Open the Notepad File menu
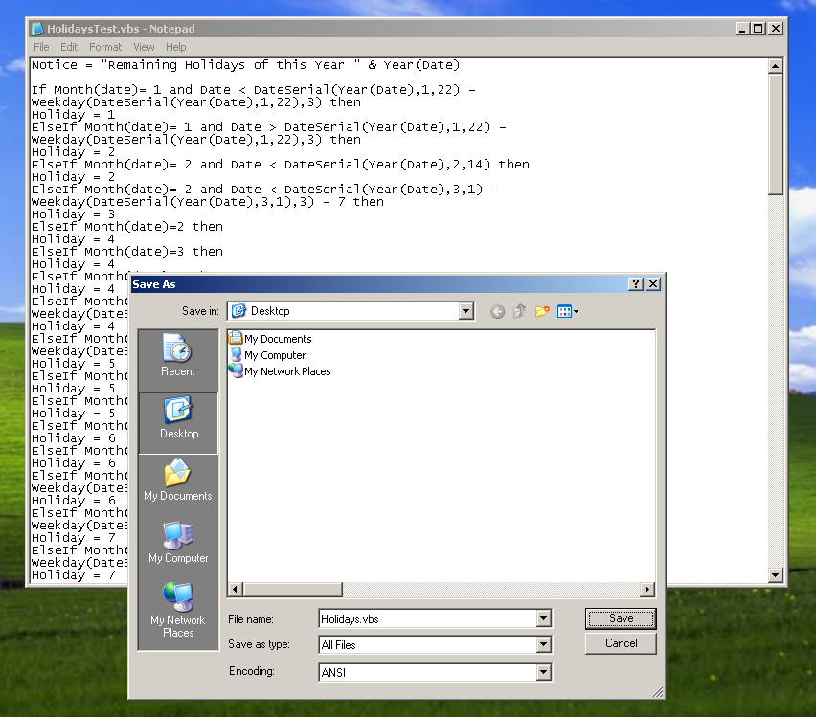This screenshot has height=717, width=816. point(41,47)
